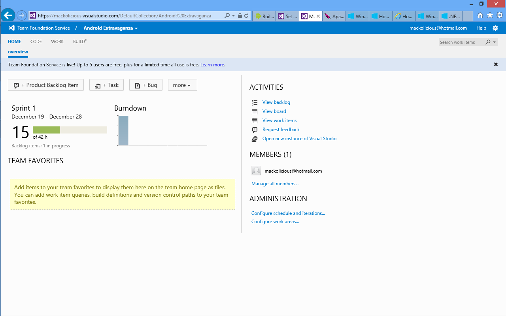Switch to the 'Apa...' browser tab

[x=334, y=16]
